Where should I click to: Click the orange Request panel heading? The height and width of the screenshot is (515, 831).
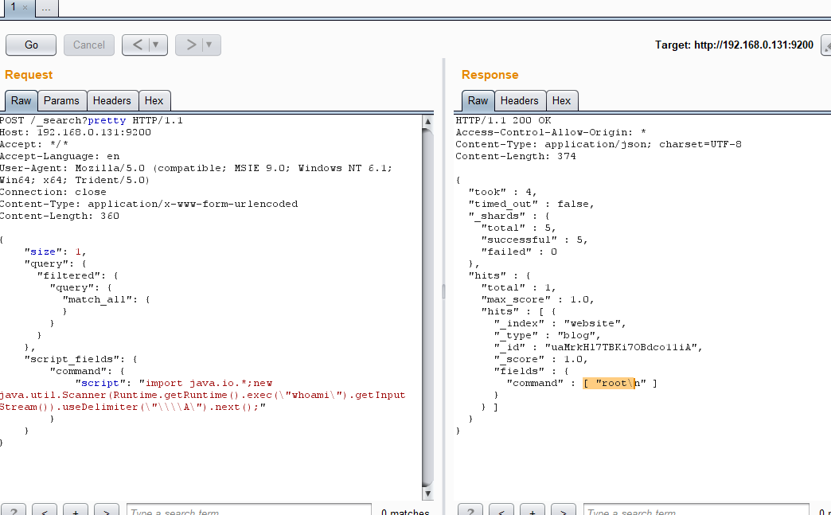(29, 75)
